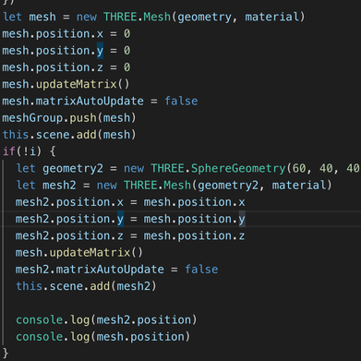Image resolution: width=361 pixels, height=361 pixels.
Task: Click the if(!i) condition keyword
Action: click(8, 151)
